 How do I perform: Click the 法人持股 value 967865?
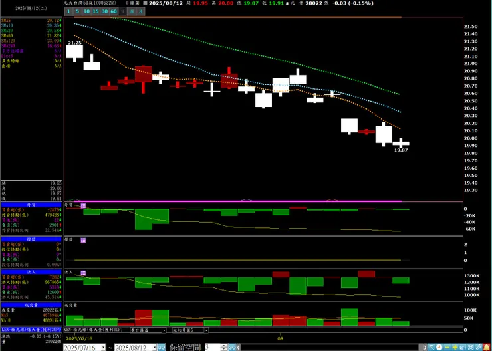[x=53, y=282]
